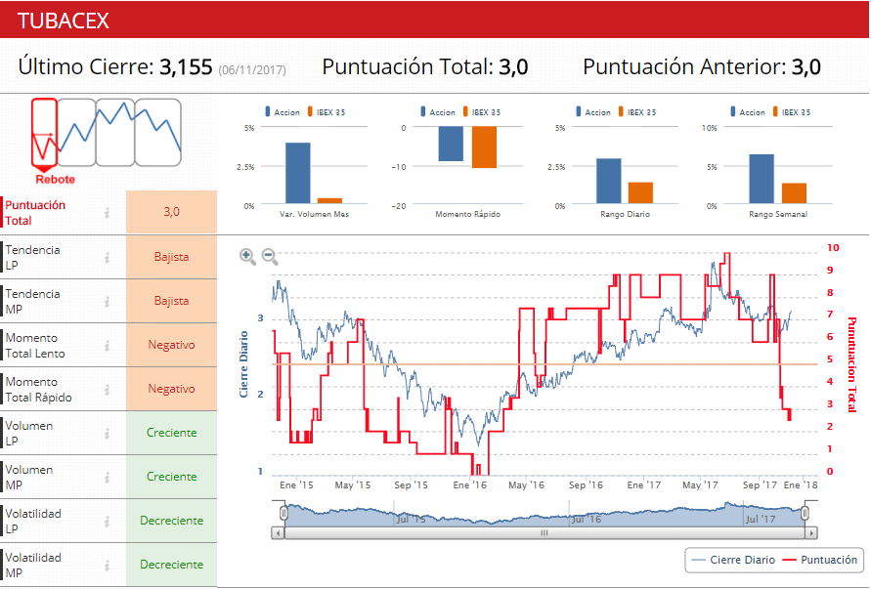Click the blue Accion bar in Rango Diario
Screen dimensions: 871x589
point(609,181)
